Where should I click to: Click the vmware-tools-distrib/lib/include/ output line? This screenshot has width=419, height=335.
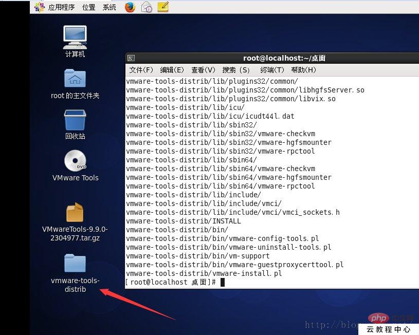193,195
